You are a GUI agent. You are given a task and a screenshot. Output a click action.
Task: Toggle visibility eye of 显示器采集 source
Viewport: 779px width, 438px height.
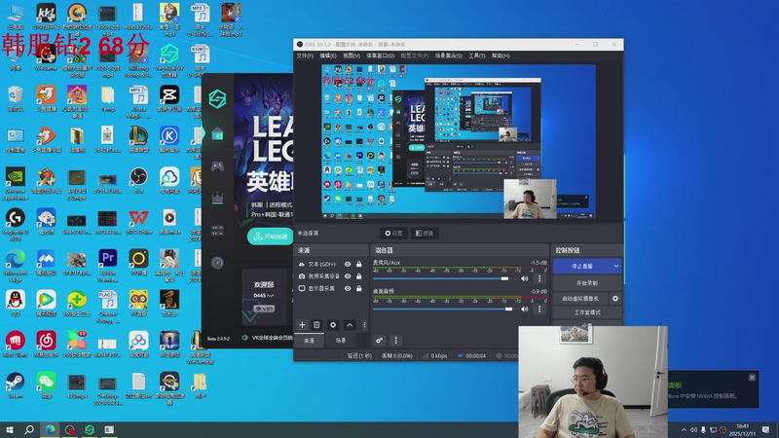point(348,288)
